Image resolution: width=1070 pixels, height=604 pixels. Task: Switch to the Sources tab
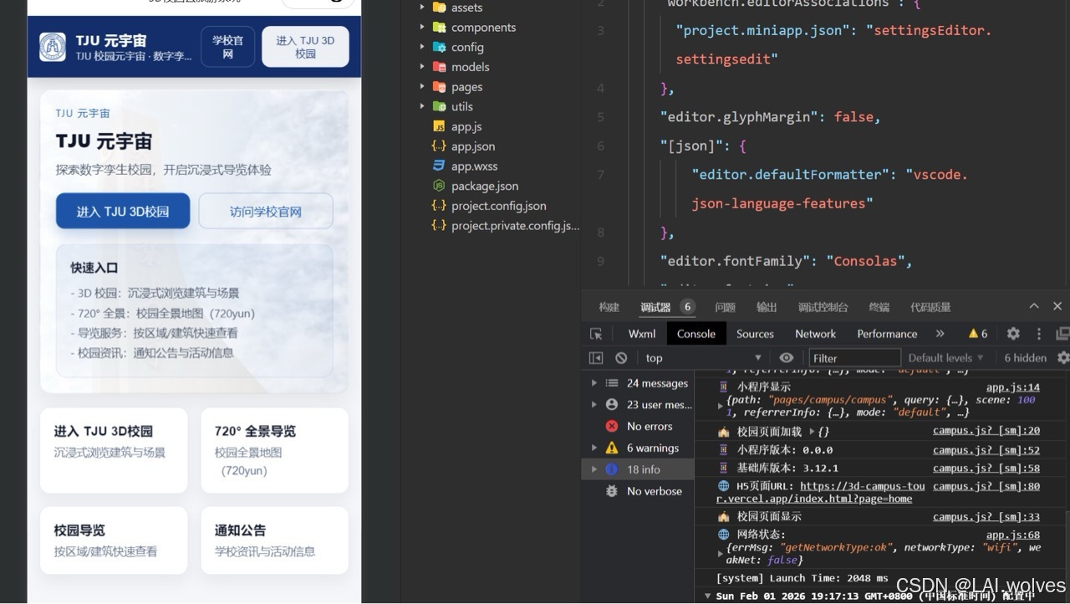755,334
